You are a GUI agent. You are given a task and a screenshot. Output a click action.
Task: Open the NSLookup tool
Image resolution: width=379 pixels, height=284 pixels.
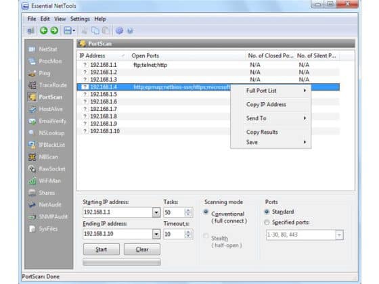[x=47, y=133]
